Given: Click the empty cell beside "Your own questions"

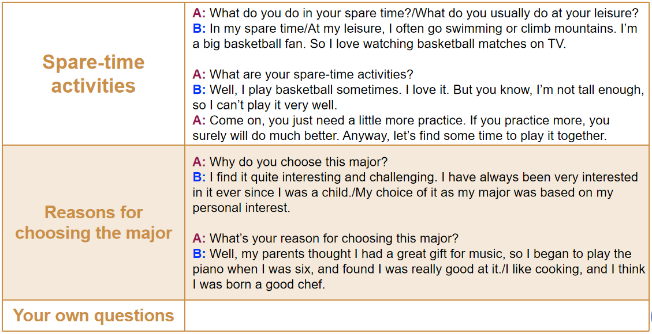Looking at the screenshot, I should (x=416, y=316).
